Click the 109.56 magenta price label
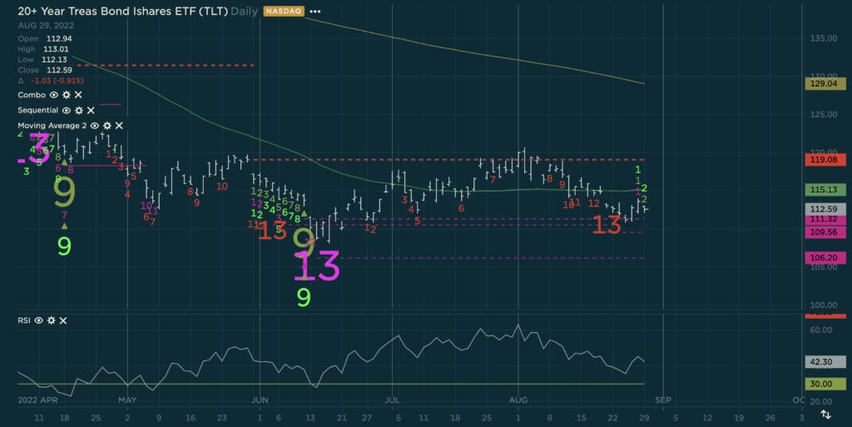The height and width of the screenshot is (427, 852). (825, 232)
